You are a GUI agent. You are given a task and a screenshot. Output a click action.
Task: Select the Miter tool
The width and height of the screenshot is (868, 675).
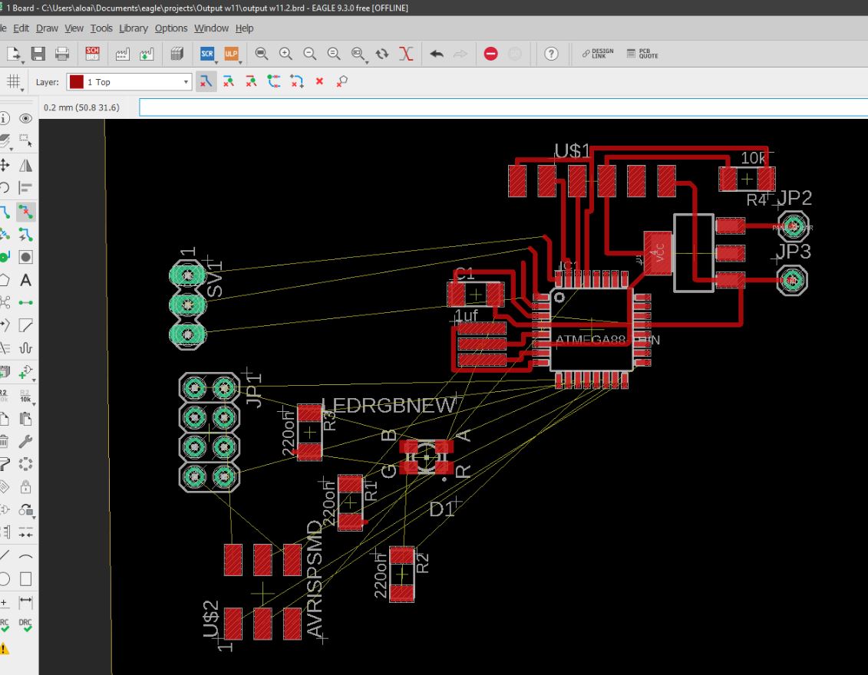point(25,325)
